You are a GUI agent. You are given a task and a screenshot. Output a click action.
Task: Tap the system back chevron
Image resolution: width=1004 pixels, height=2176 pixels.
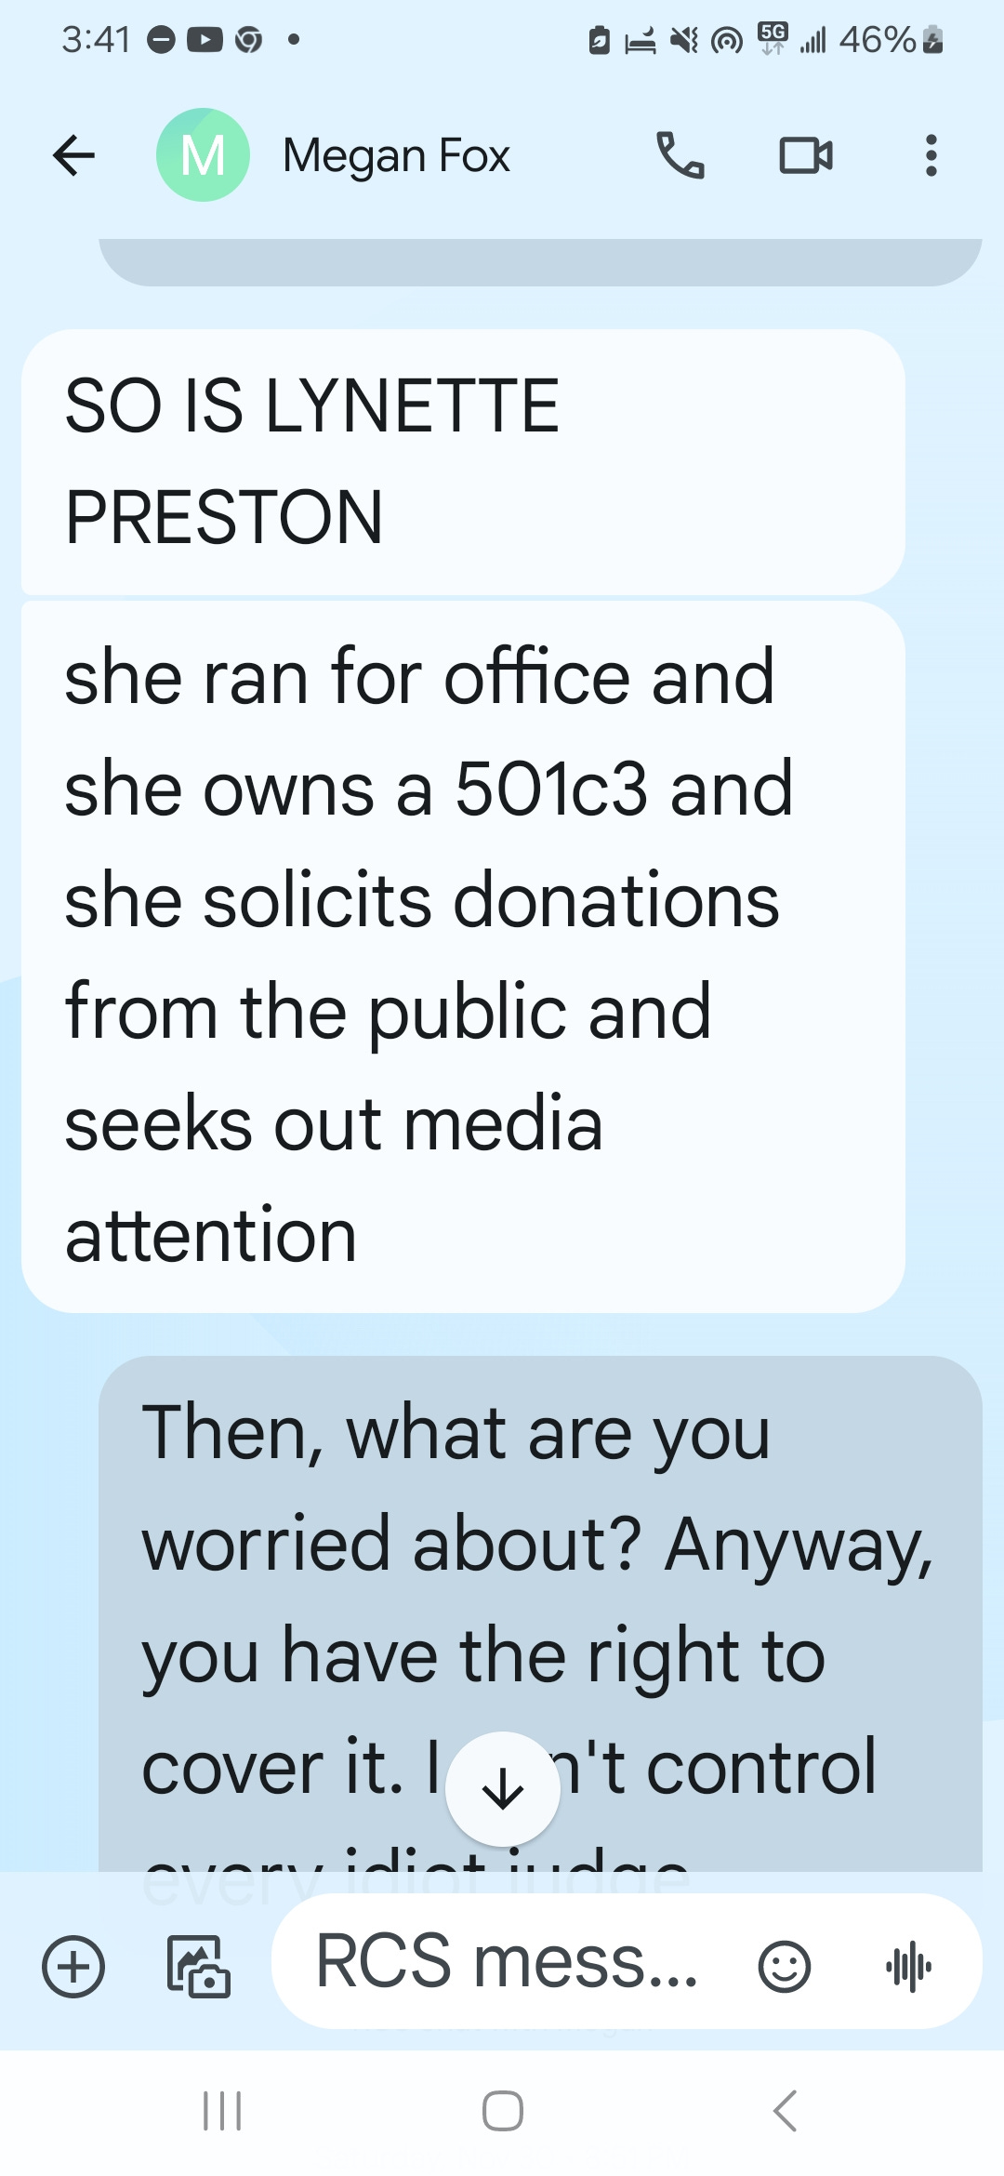[x=786, y=2111]
